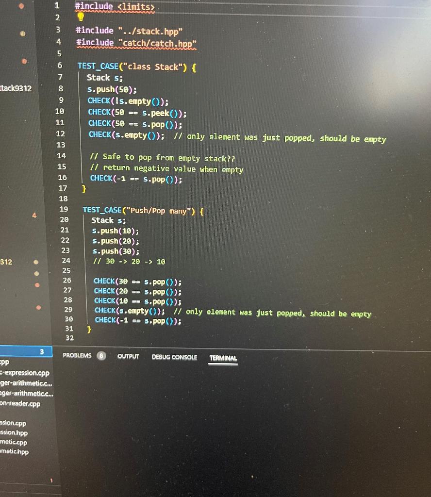Select on-reader.cpp in the sidebar
Screen dimensions: 431x497
pos(20,403)
